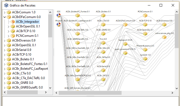Collapse ACBrDFeComum 0.0 tree node
Viewport: 180px width, 106px height.
pyautogui.click(x=5, y=17)
